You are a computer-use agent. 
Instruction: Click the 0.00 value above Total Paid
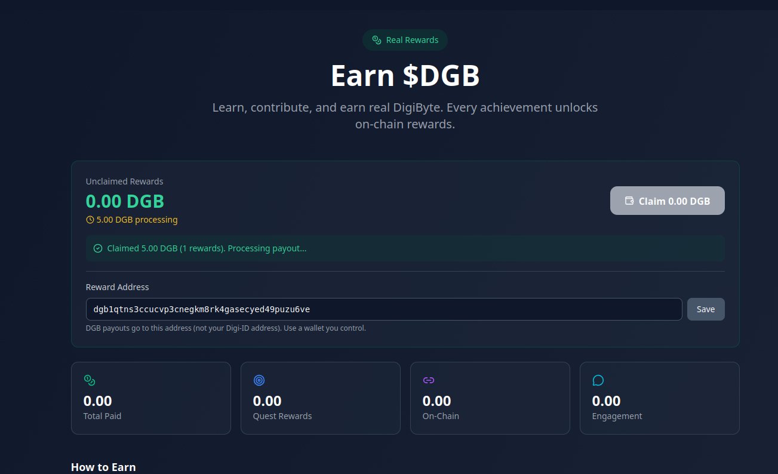[x=98, y=401]
